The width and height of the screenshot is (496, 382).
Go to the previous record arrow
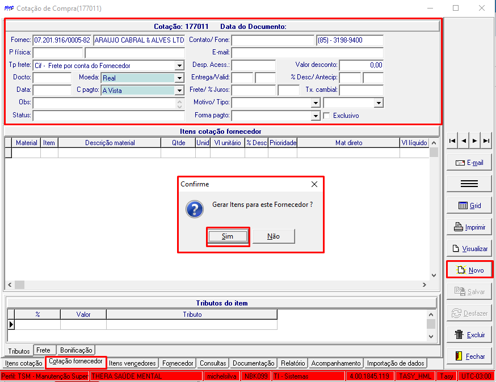pyautogui.click(x=464, y=141)
